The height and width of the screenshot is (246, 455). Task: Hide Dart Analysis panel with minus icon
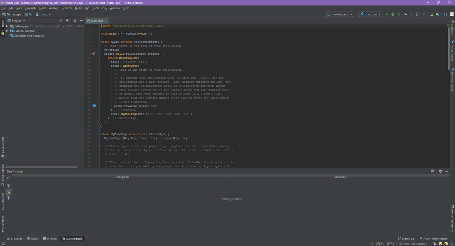[447, 171]
